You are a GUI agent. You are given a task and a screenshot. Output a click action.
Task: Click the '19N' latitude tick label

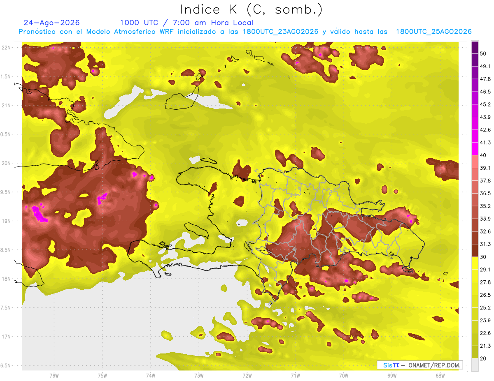[7, 221]
